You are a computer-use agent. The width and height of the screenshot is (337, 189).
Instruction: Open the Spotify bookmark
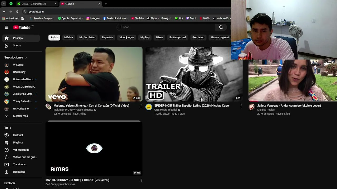click(x=70, y=18)
